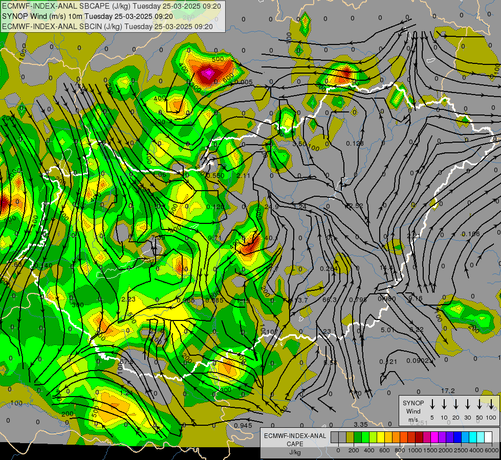
Task: Click the wind legend arrow for 50 m/s
Action: click(480, 404)
